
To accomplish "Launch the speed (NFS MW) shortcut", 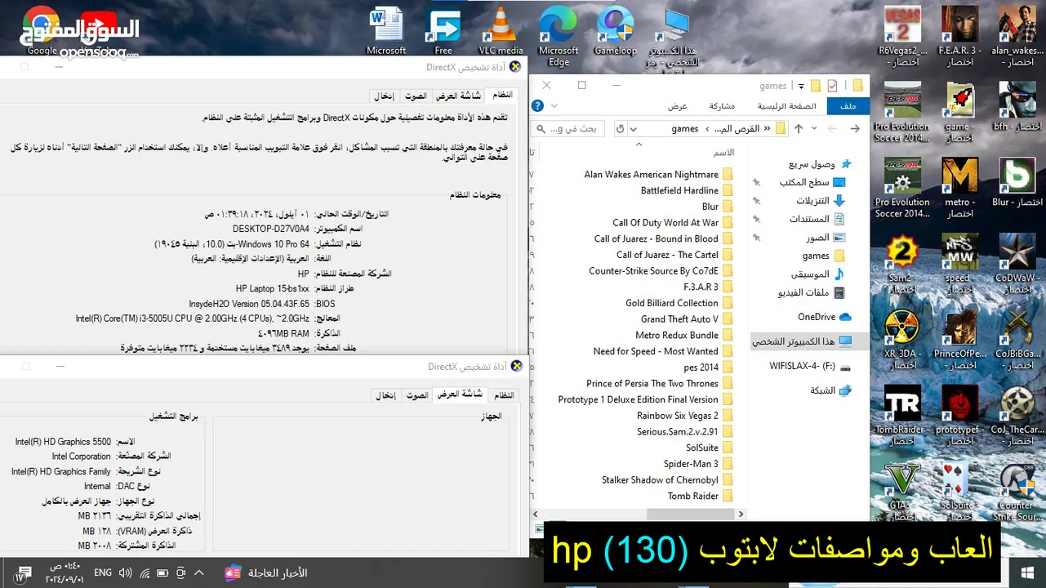I will point(959,264).
